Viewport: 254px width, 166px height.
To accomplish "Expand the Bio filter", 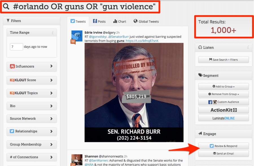I will click(x=32, y=106).
